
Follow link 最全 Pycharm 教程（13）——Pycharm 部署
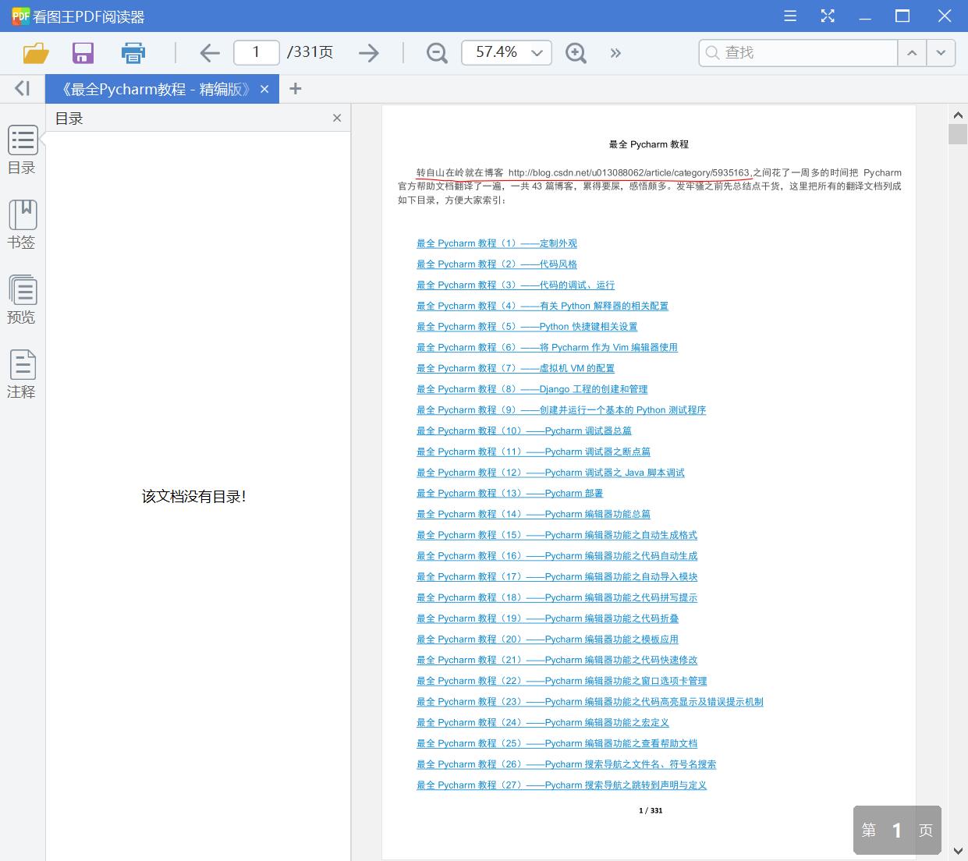coord(509,493)
